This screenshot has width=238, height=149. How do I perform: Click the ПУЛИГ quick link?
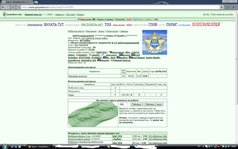(172, 24)
